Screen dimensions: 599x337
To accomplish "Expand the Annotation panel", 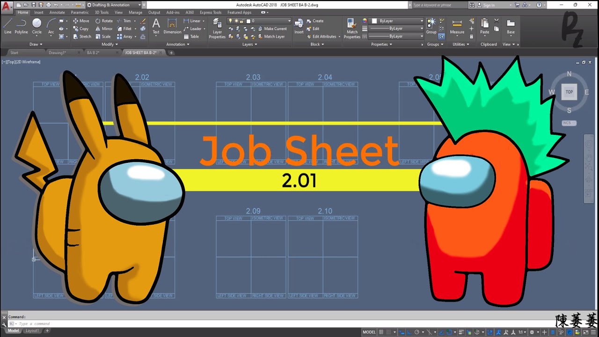I will pyautogui.click(x=178, y=44).
